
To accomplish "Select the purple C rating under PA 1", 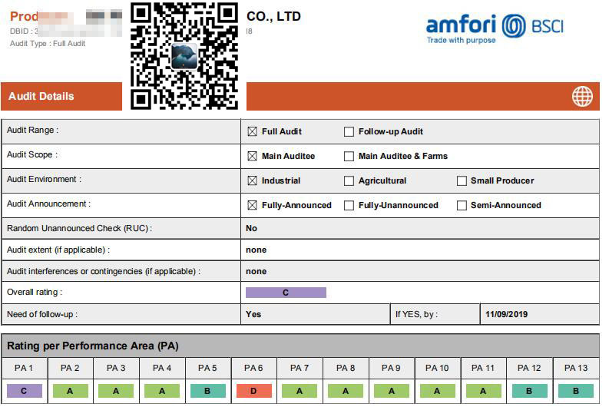I will (x=24, y=391).
